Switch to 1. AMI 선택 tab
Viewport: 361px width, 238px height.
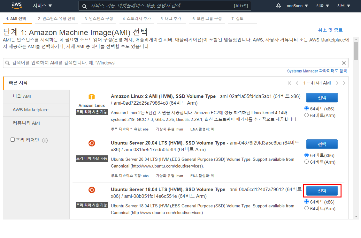pyautogui.click(x=16, y=19)
